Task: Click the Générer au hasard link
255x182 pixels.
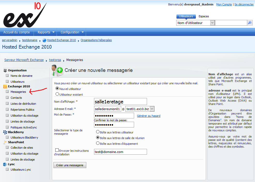Action: pyautogui.click(x=149, y=116)
